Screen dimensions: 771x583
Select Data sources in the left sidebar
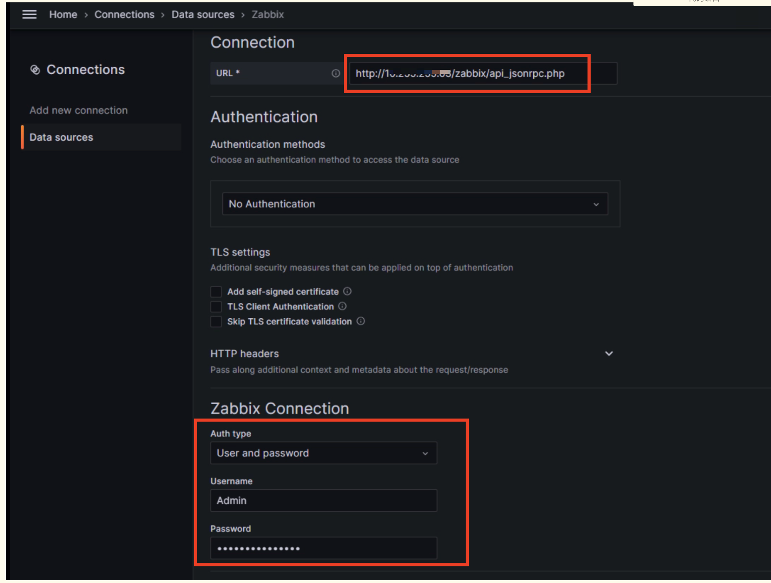61,137
